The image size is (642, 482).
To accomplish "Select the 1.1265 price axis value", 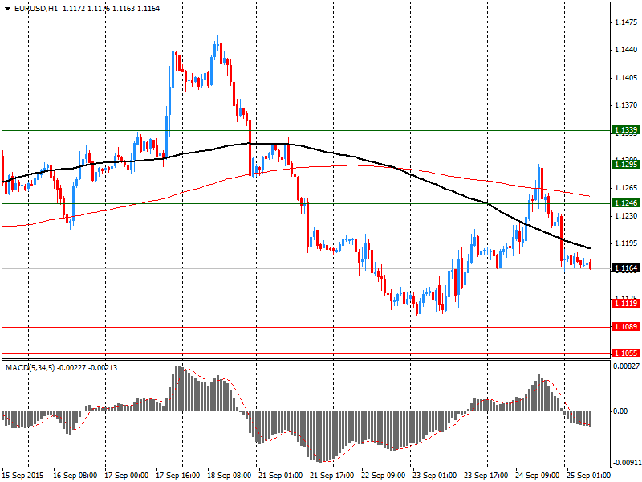I will pyautogui.click(x=627, y=188).
